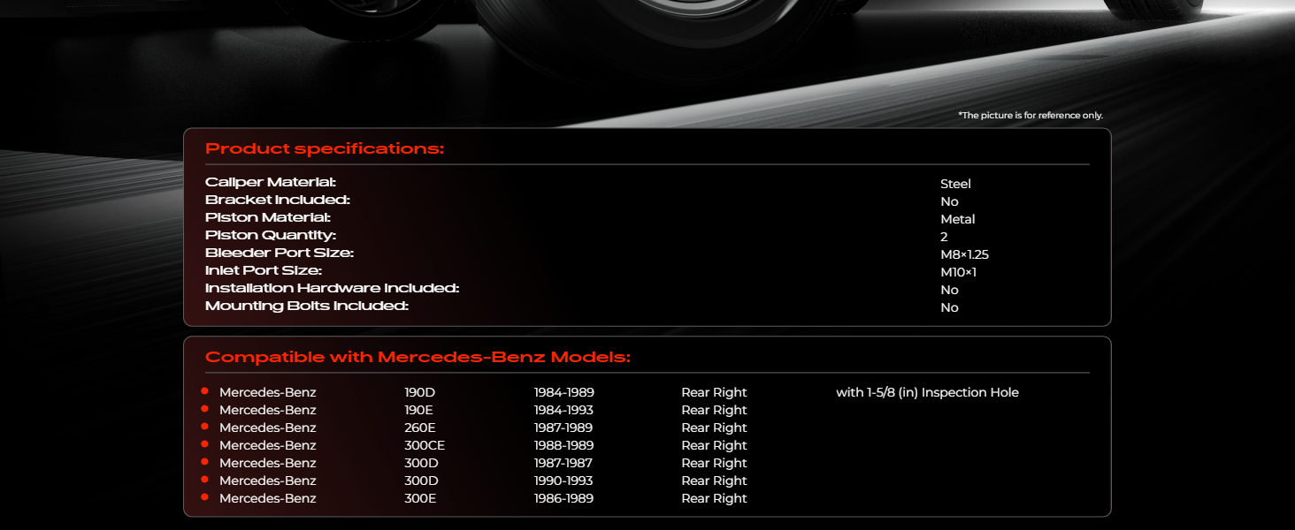Screen dimensions: 1295x530
Task: Click the '1988-1989' year range for 300CE
Action: pyautogui.click(x=563, y=445)
